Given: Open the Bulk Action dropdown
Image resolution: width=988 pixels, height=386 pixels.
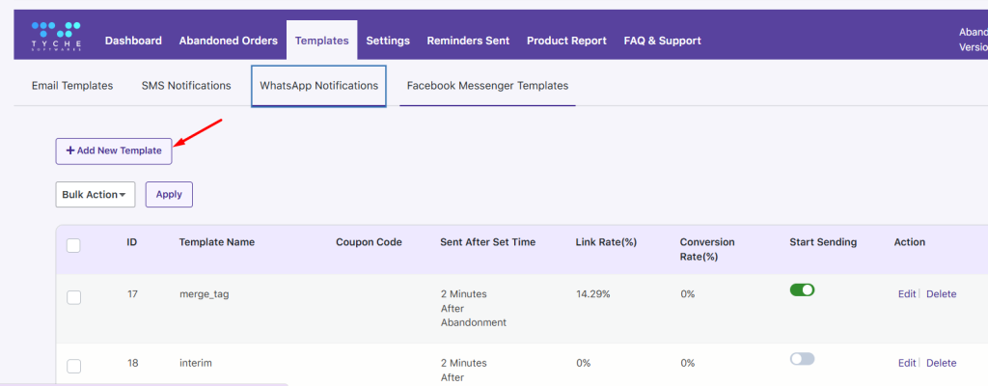Looking at the screenshot, I should pyautogui.click(x=95, y=194).
